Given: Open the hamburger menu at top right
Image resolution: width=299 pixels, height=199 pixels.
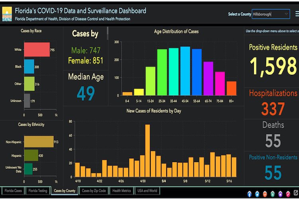Looking at the screenshot, I should coord(297,14).
